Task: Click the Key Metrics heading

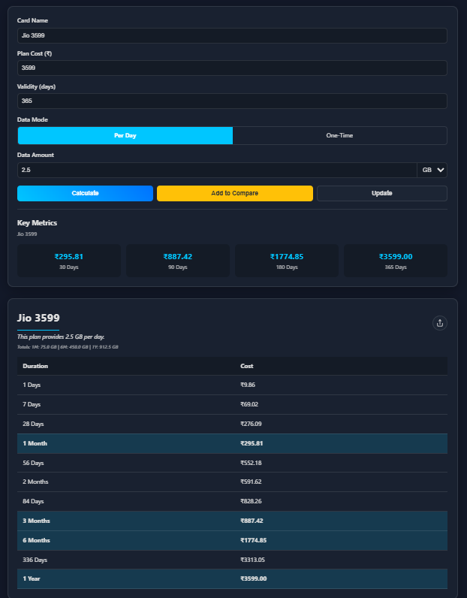Action: [37, 223]
